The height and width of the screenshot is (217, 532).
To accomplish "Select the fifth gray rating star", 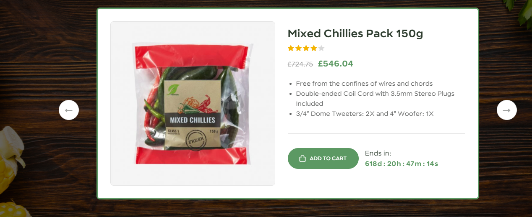I will 321,48.
